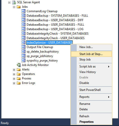Expand the Proxies folder
The image size is (119, 126).
(14, 79)
